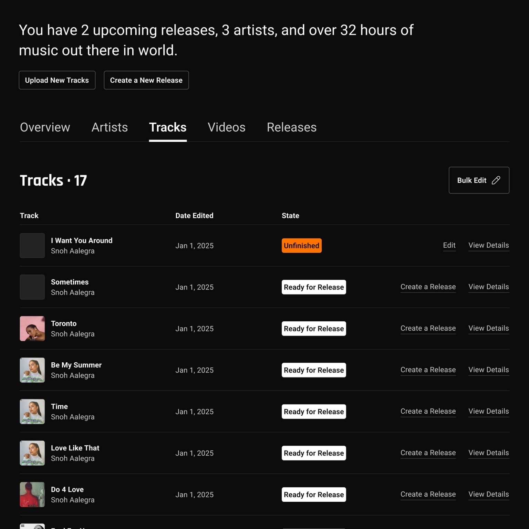
Task: Go to the Videos tab
Action: [x=226, y=127]
